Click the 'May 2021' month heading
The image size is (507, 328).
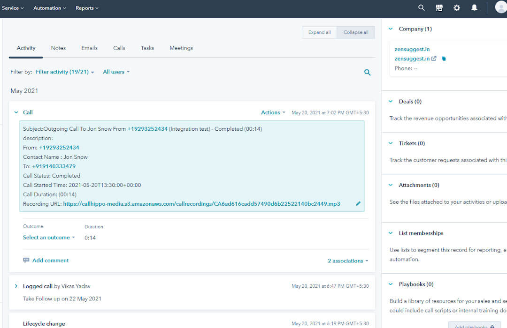[x=24, y=91]
